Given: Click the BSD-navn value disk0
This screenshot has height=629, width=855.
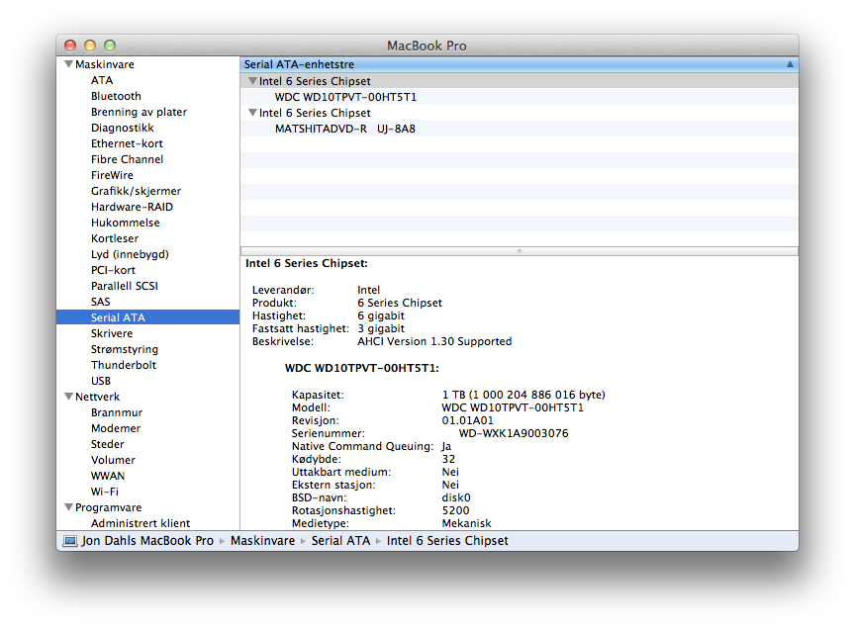Looking at the screenshot, I should [456, 497].
